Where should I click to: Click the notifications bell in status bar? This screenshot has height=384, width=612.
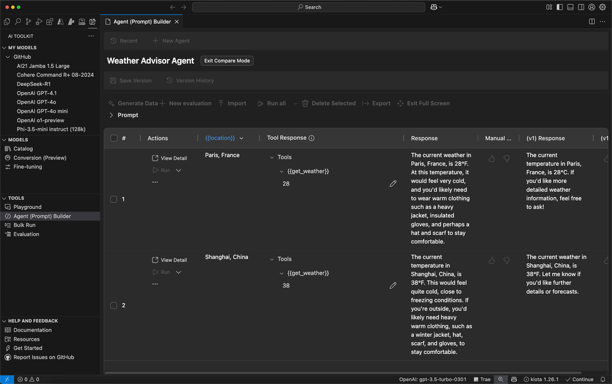click(x=603, y=379)
